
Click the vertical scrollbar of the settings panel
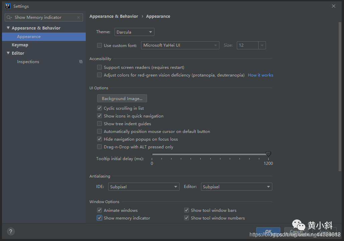coord(340,96)
